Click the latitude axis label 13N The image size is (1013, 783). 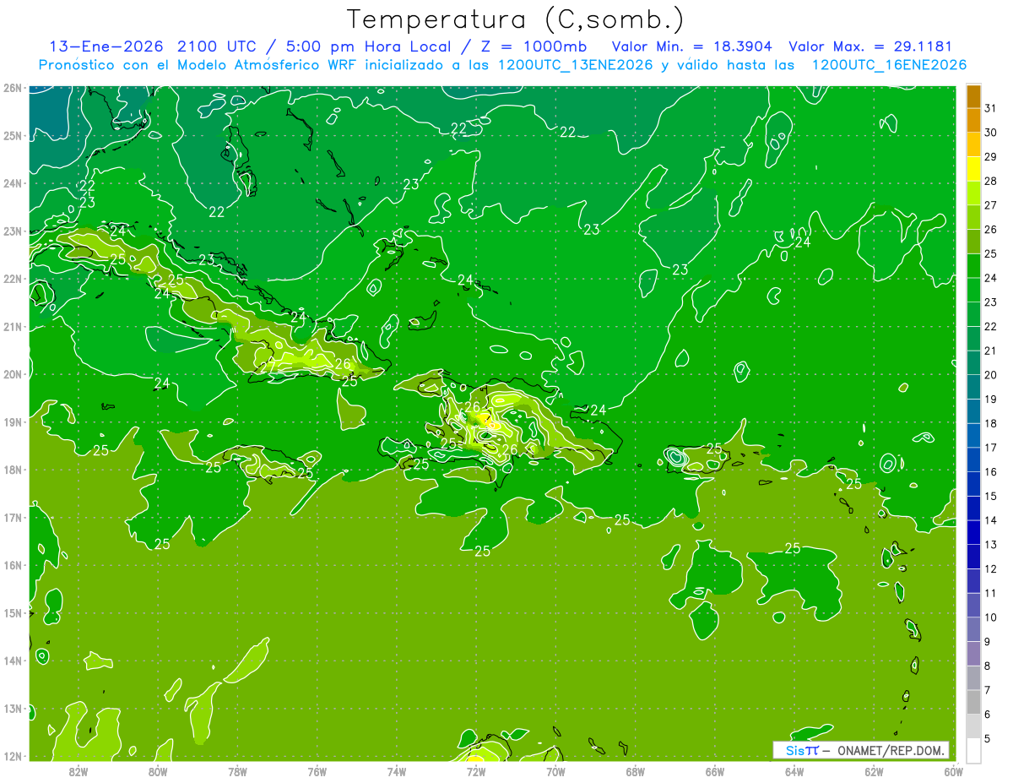[13, 710]
